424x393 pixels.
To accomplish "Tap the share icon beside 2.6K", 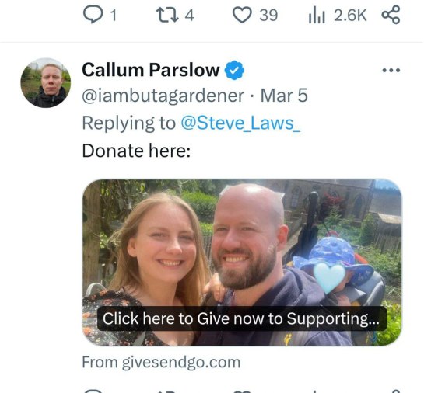I will [391, 15].
